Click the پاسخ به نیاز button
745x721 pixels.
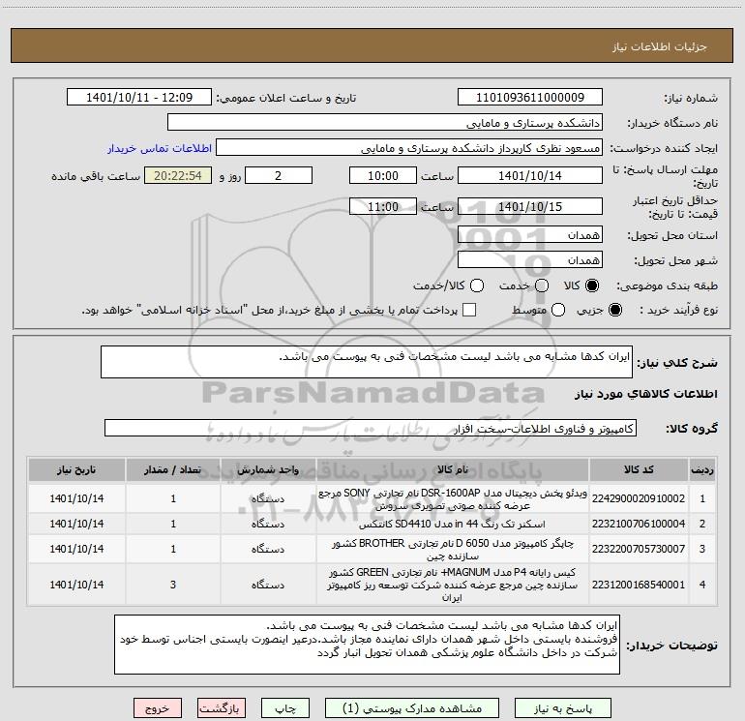pos(563,708)
